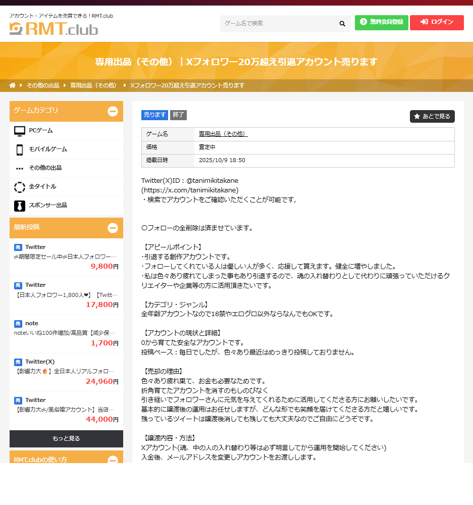The image size is (473, 505).
Task: Go to 専用出品（その他） breadcrumb
Action: (x=93, y=85)
